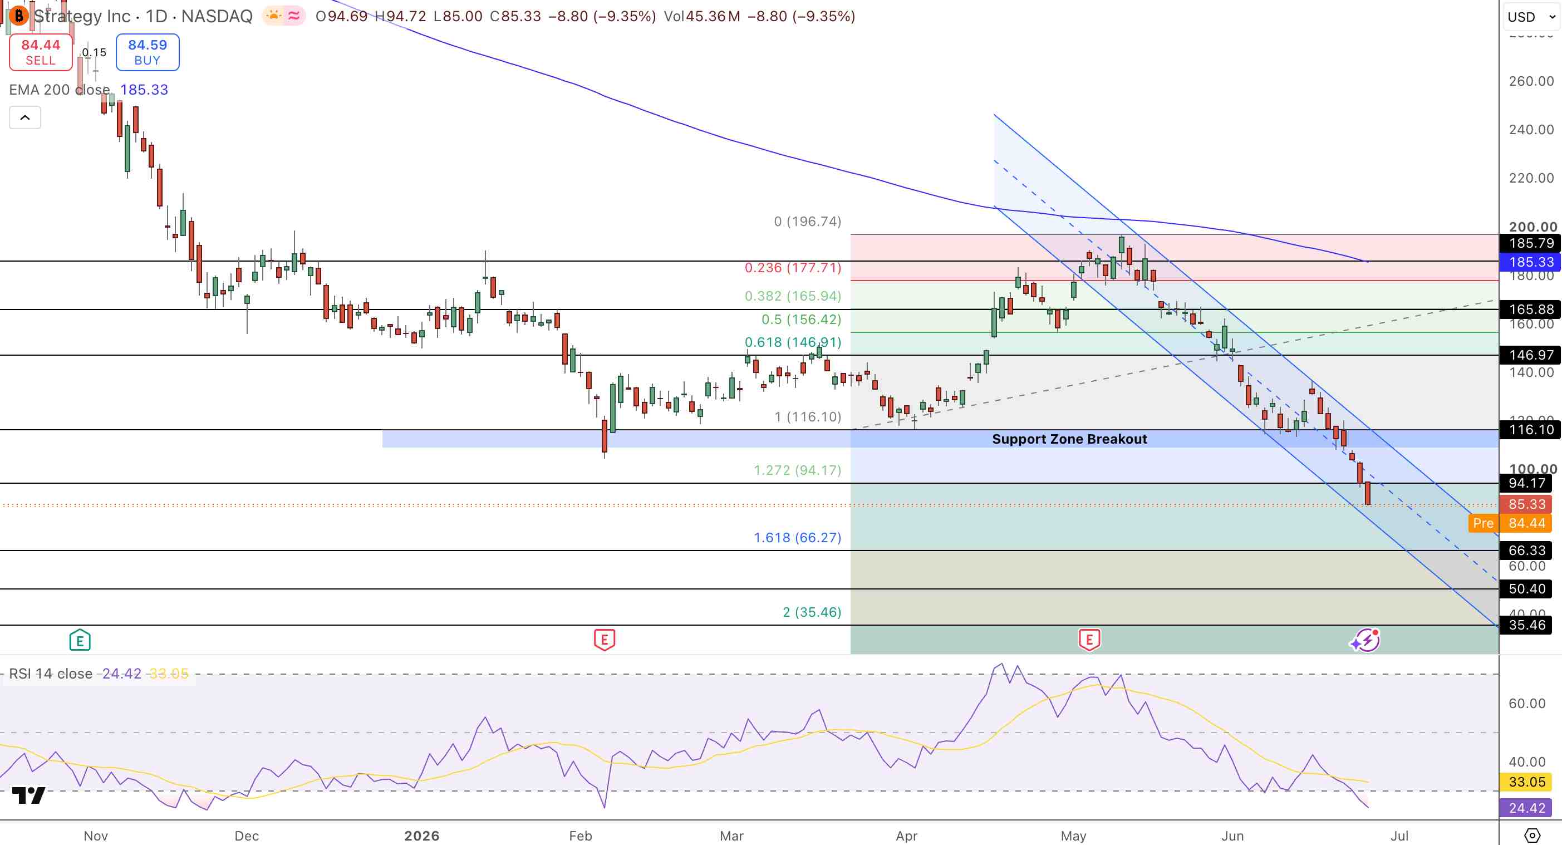This screenshot has height=845, width=1562.
Task: Click the 146.97 horizontal line price tag
Action: coord(1530,355)
